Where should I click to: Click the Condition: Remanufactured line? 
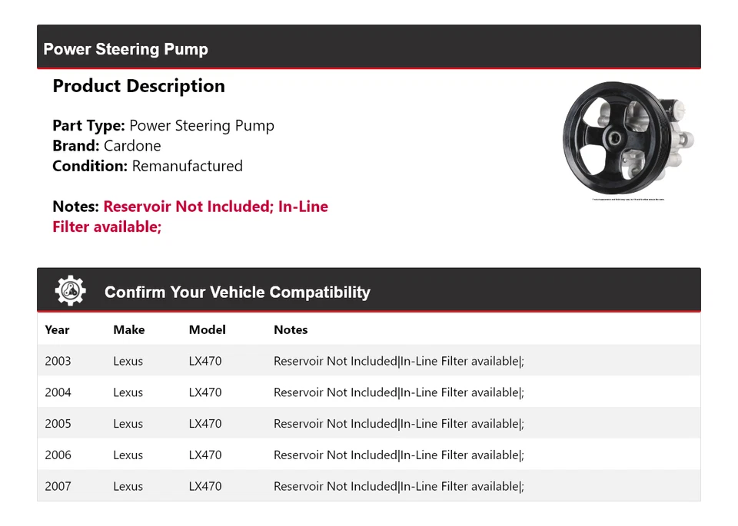tap(148, 166)
